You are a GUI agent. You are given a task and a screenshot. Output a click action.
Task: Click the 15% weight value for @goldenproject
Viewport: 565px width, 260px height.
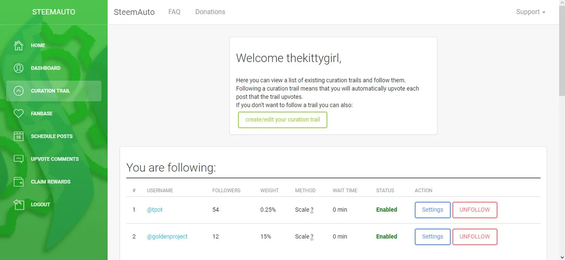(266, 237)
